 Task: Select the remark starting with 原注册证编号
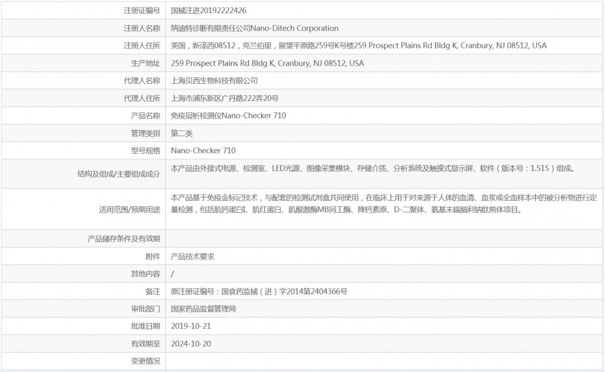click(x=259, y=291)
